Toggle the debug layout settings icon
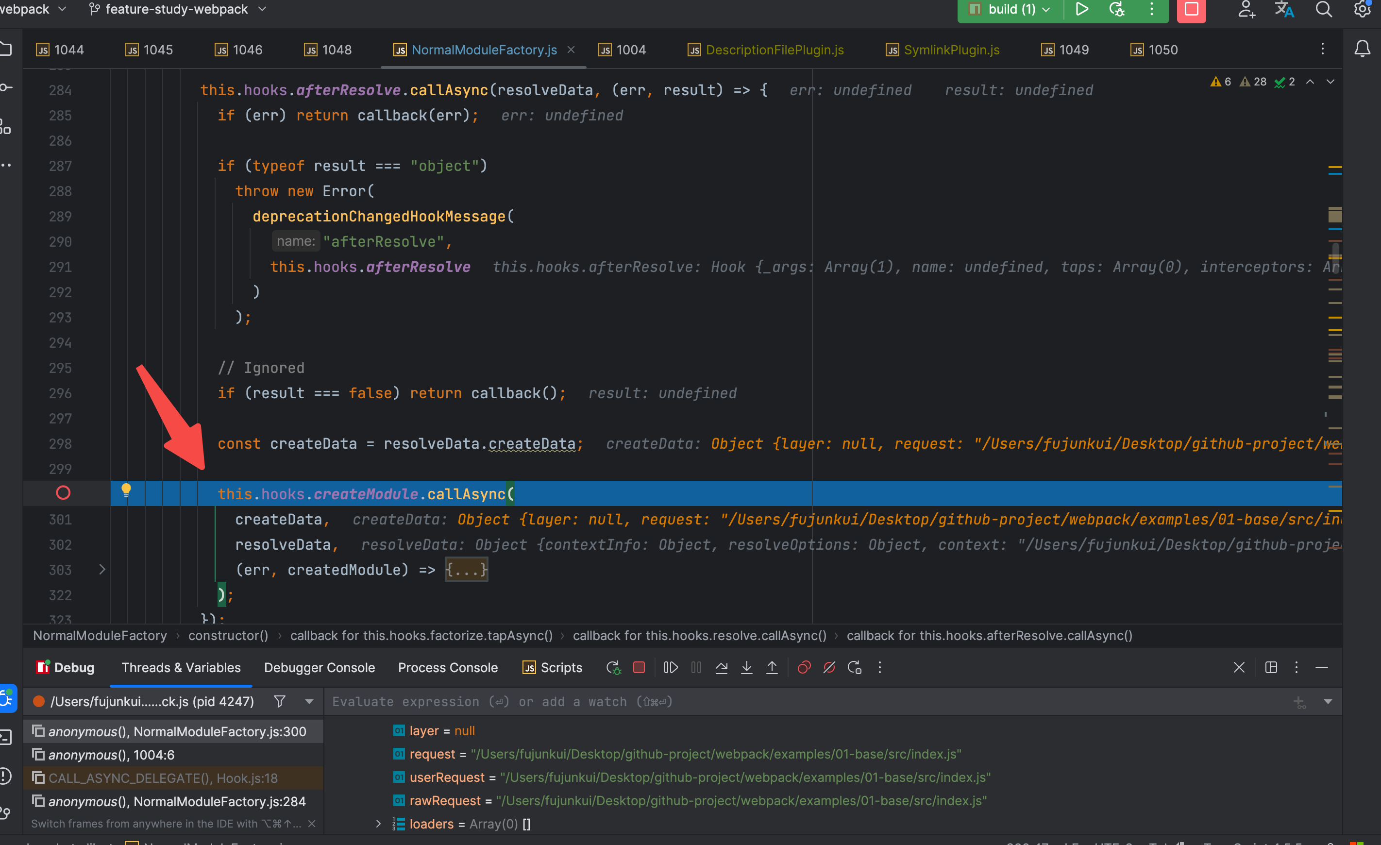This screenshot has height=845, width=1381. pyautogui.click(x=1271, y=667)
